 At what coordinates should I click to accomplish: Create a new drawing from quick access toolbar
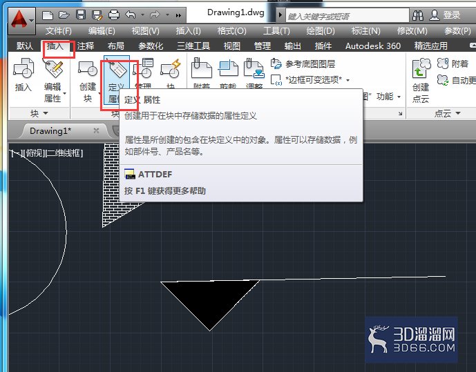tap(48, 15)
